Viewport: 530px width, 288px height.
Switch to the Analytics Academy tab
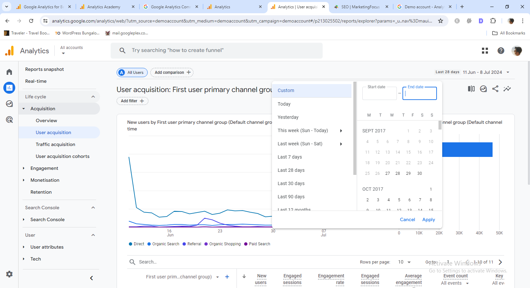point(107,7)
